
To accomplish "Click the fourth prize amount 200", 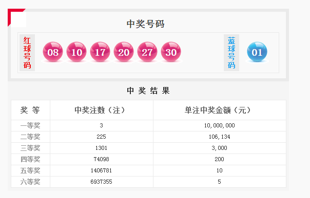I will tap(220, 159).
